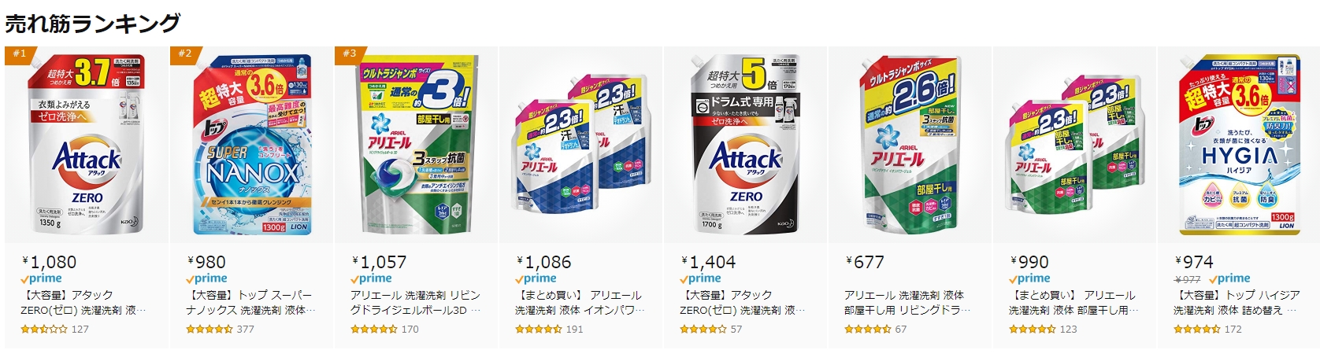1320x361 pixels.
Task: Open the #3 Ariel gel ball product image
Action: tap(416, 146)
